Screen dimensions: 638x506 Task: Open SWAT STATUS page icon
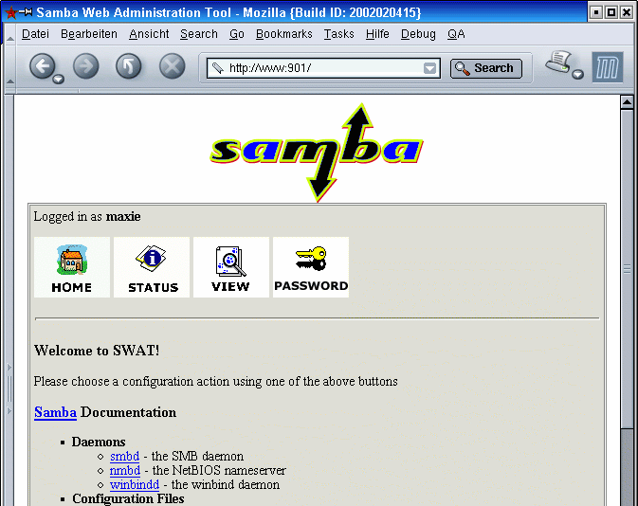[152, 267]
